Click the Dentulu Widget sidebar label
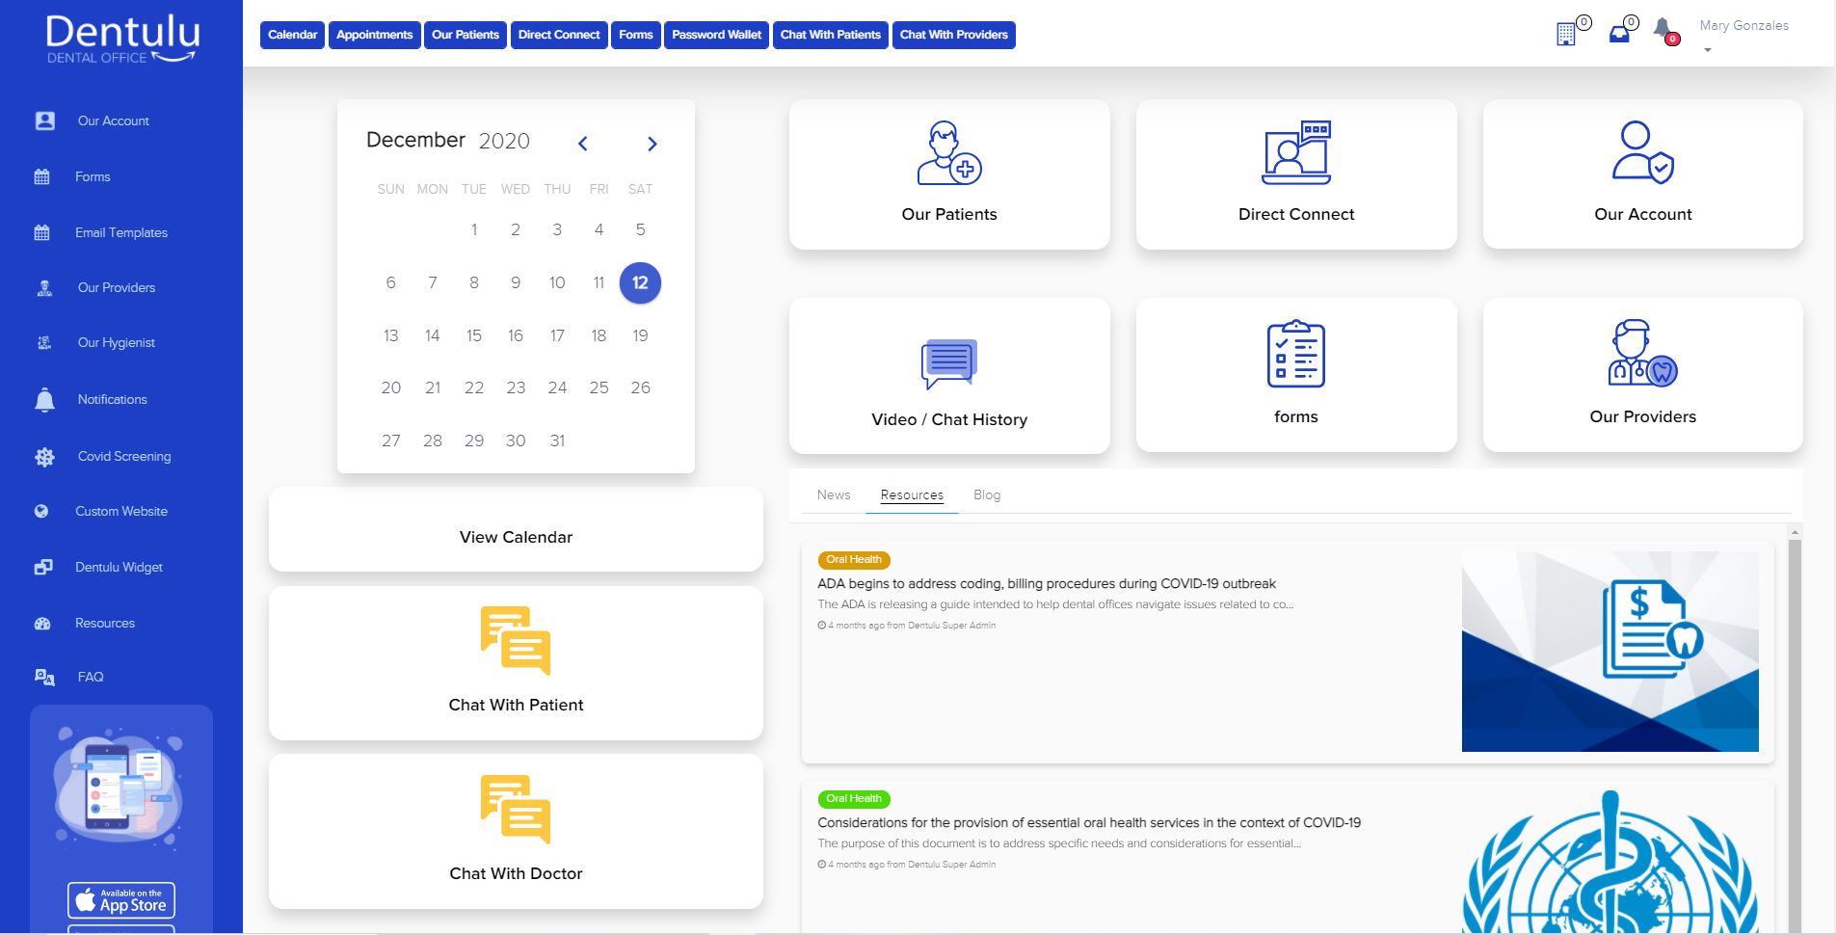The height and width of the screenshot is (935, 1836). pos(120,567)
